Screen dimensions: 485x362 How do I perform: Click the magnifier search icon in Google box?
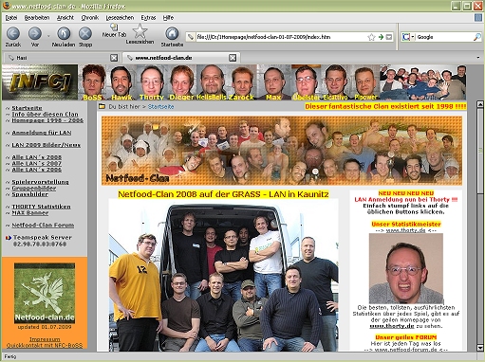(x=477, y=37)
